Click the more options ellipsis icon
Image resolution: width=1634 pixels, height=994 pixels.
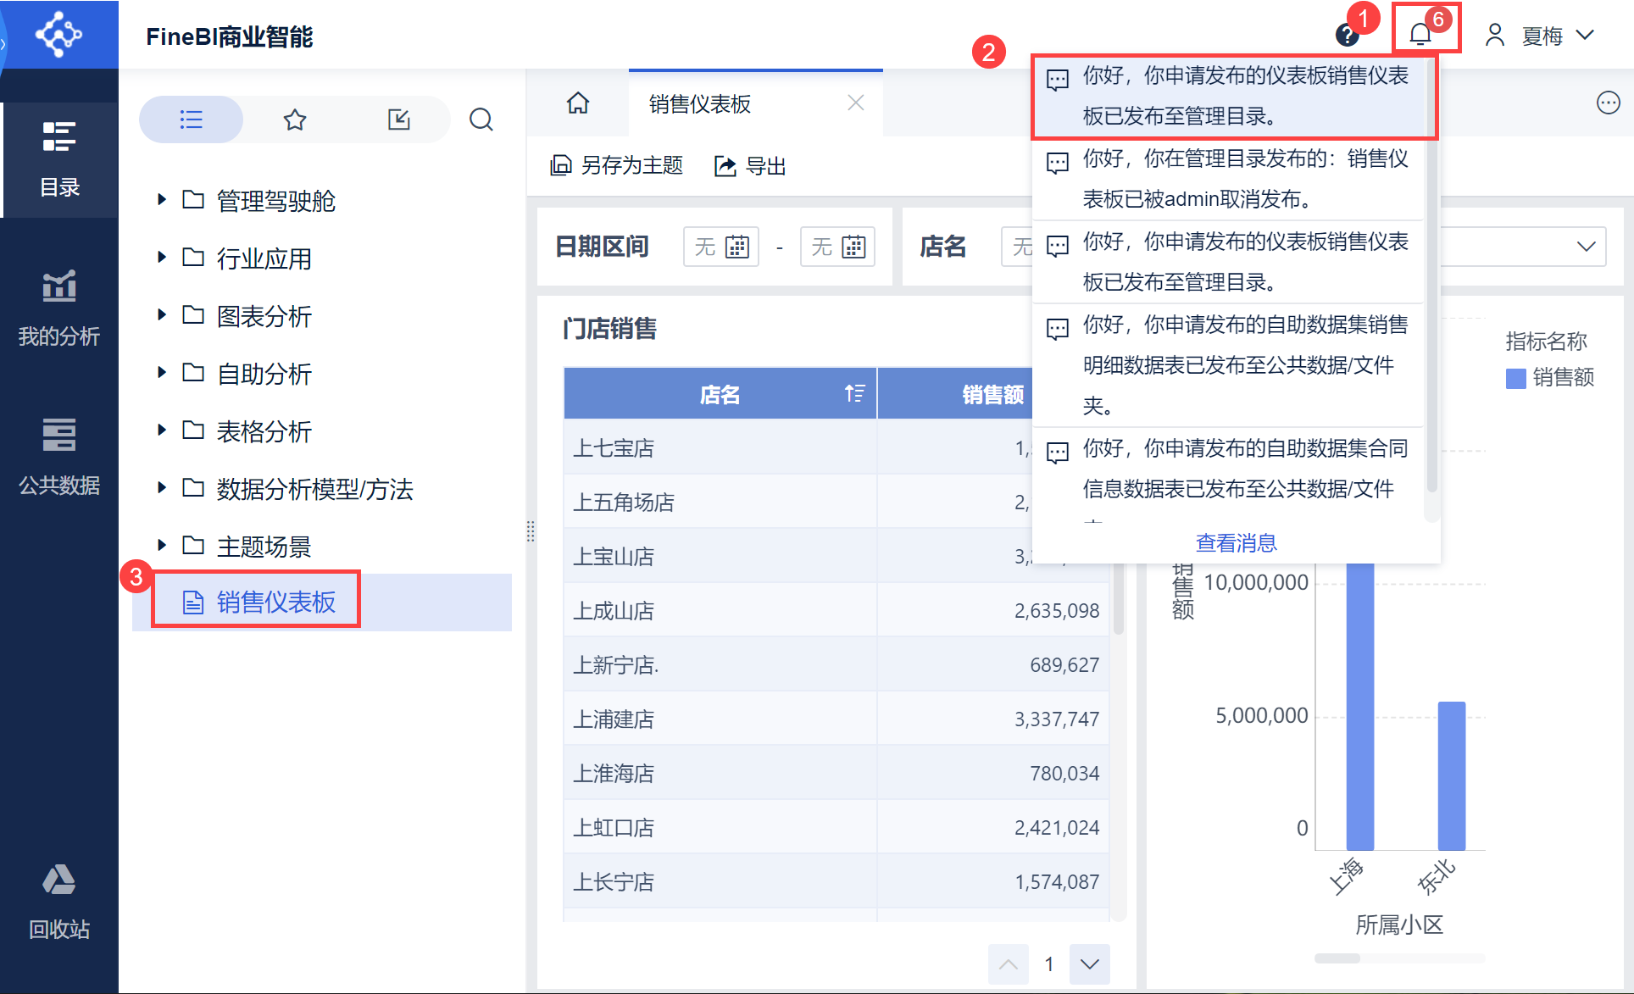tap(1608, 103)
